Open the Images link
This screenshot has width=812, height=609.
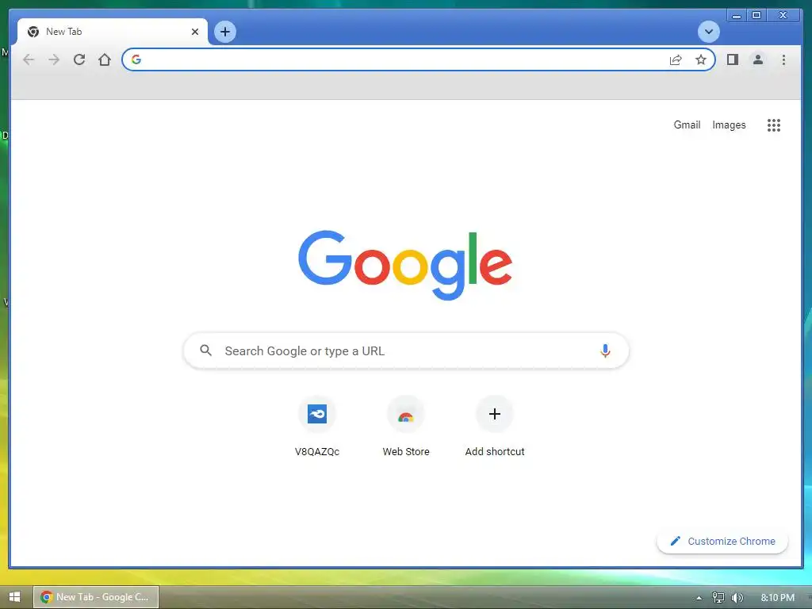(729, 124)
